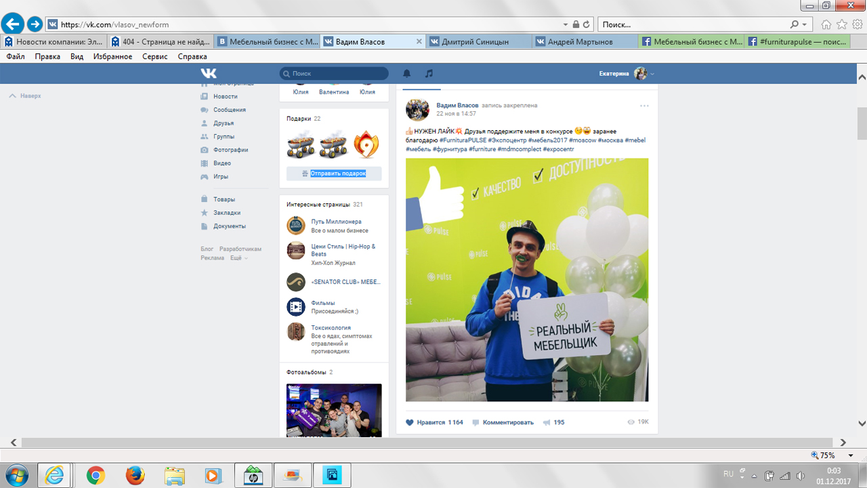The height and width of the screenshot is (488, 867).
Task: Click the favorites star icon in browser
Action: pyautogui.click(x=842, y=24)
